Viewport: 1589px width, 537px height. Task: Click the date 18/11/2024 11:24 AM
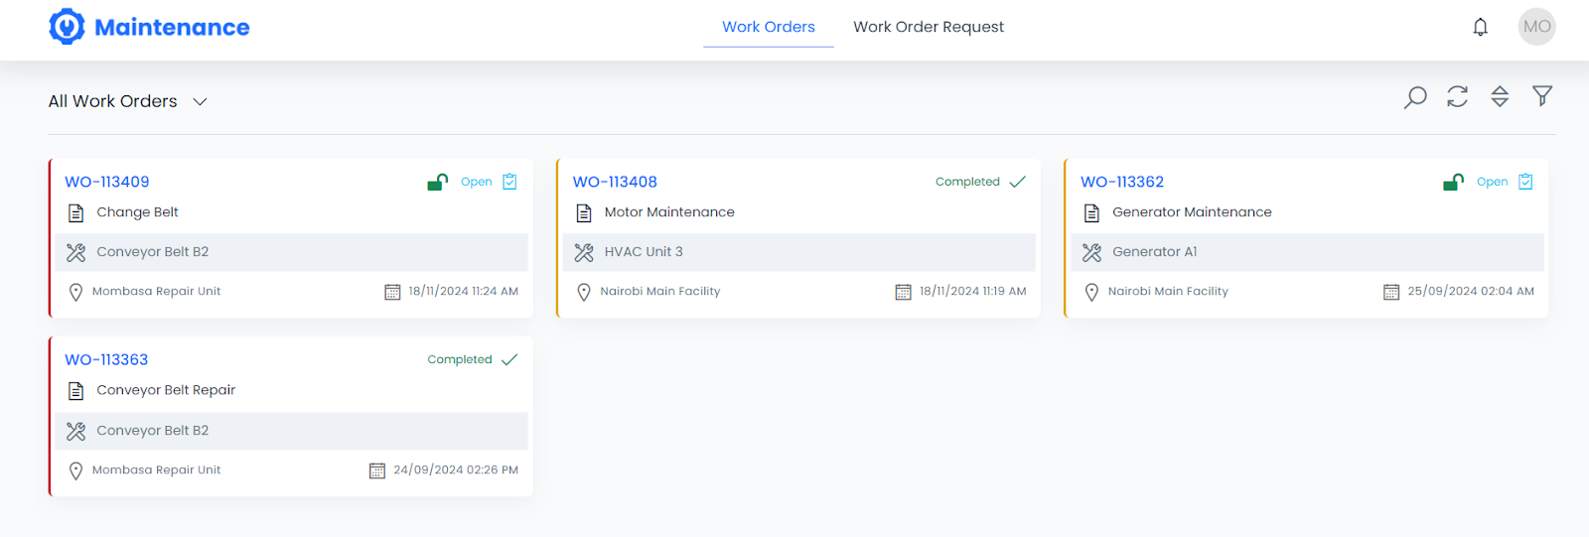(x=464, y=292)
